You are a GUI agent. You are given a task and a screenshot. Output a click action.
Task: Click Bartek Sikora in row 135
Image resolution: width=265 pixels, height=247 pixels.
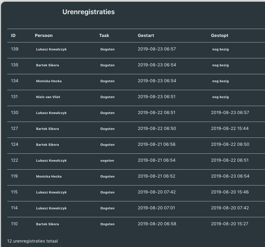coord(47,65)
